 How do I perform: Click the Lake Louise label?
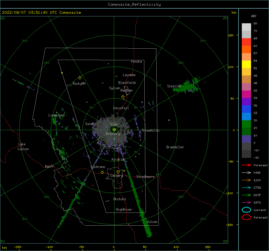pos(23,147)
